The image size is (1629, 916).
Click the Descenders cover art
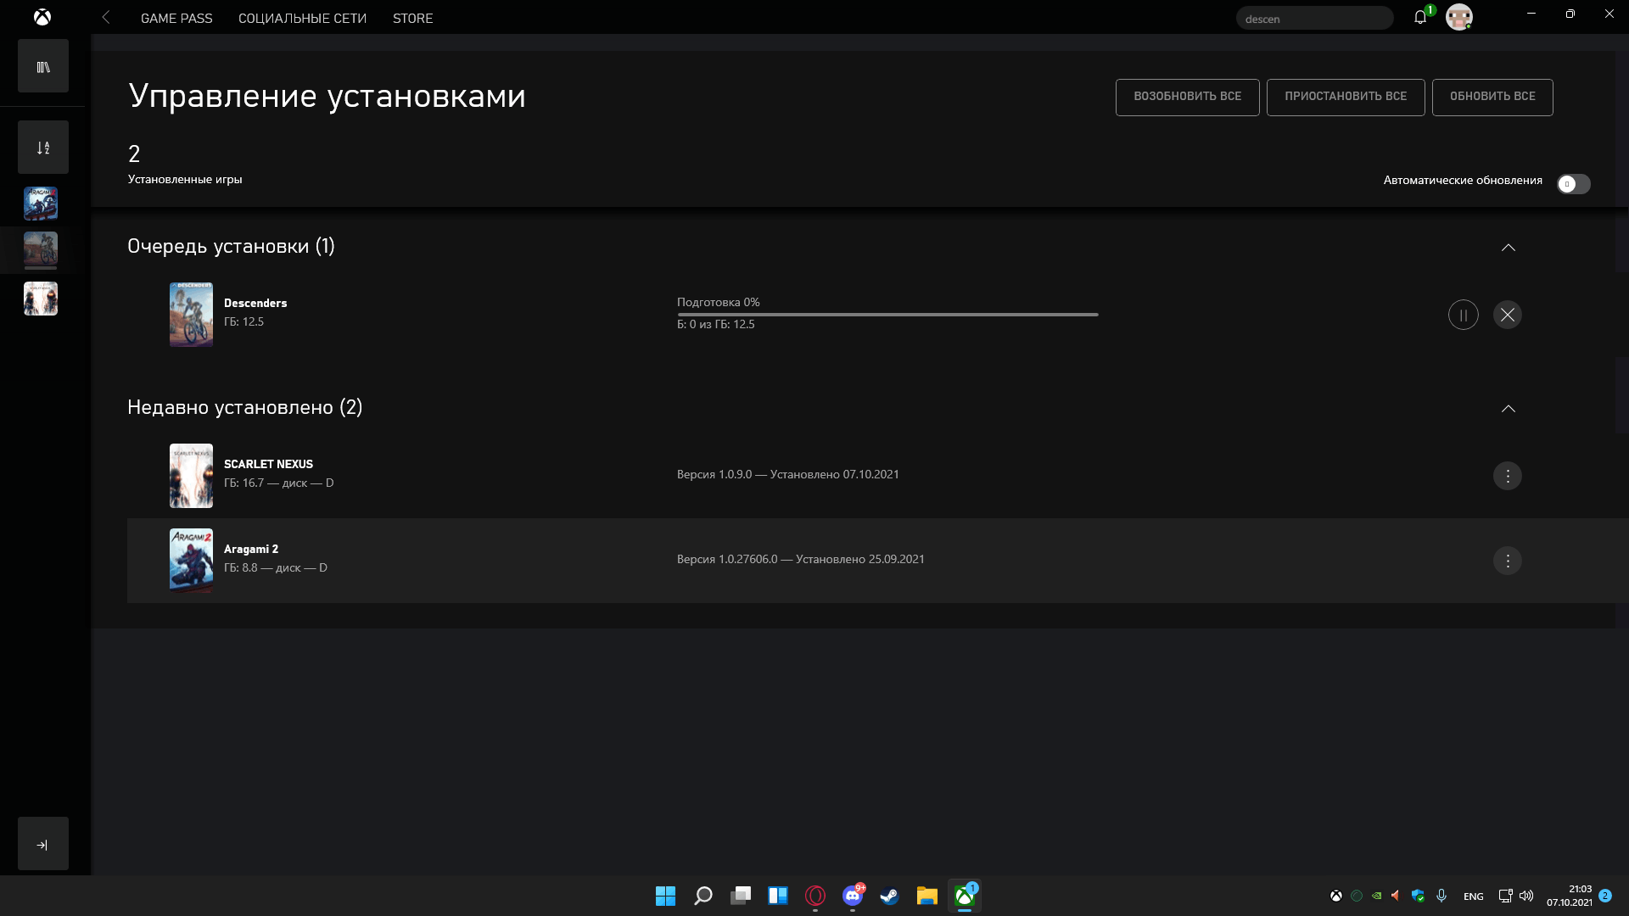point(191,315)
